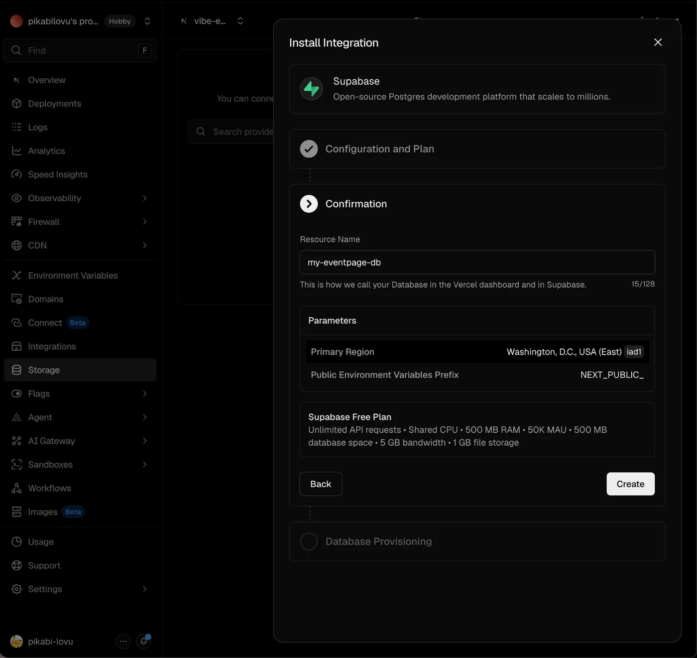Click the Sandboxes icon

tap(16, 465)
